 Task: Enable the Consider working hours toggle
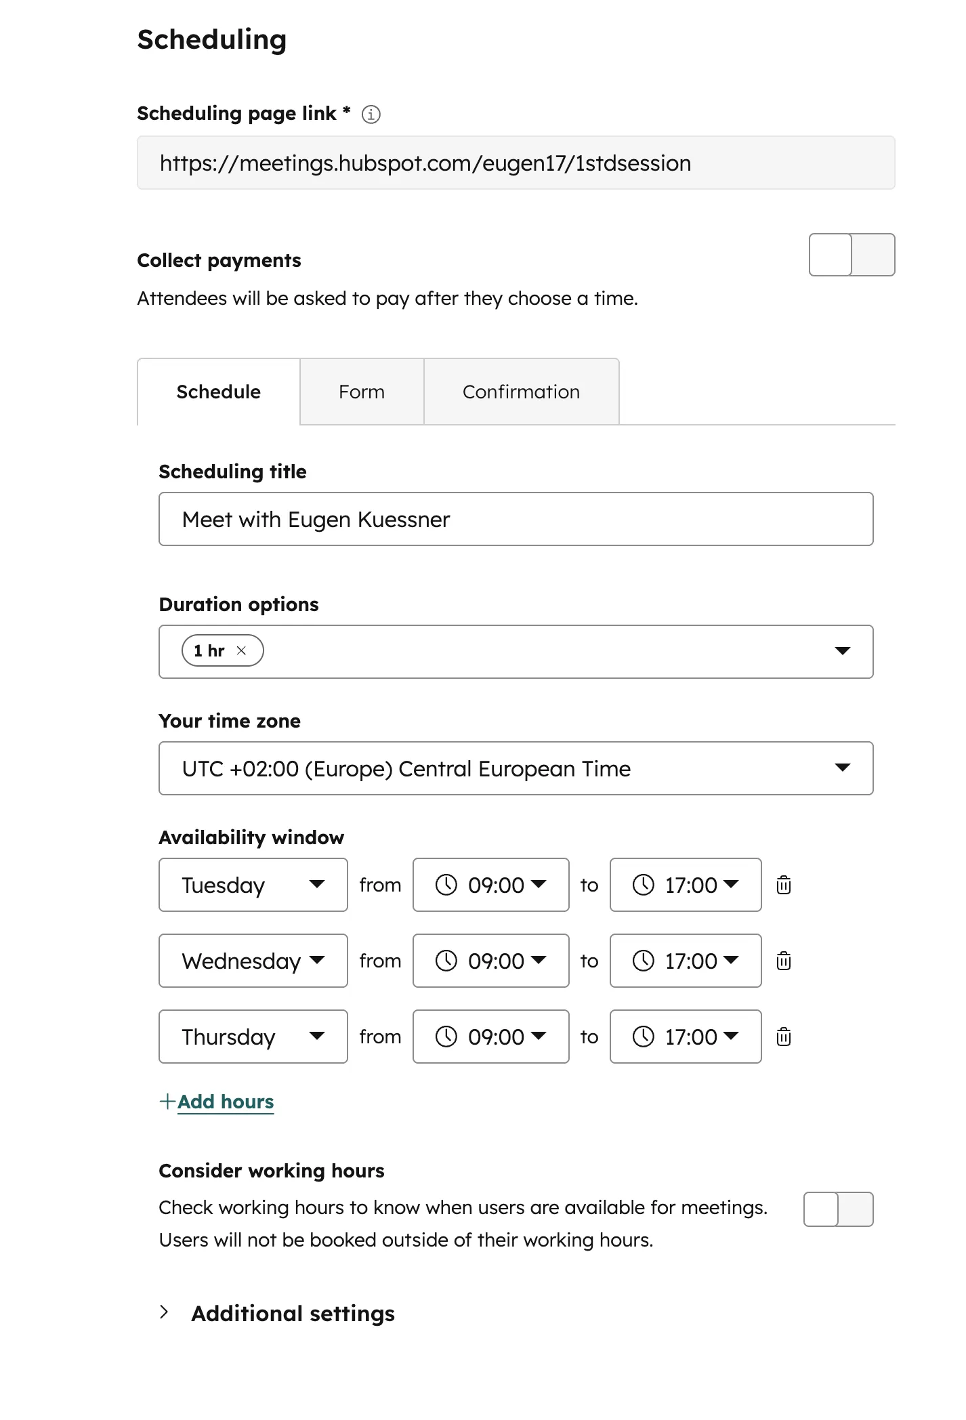tap(838, 1209)
